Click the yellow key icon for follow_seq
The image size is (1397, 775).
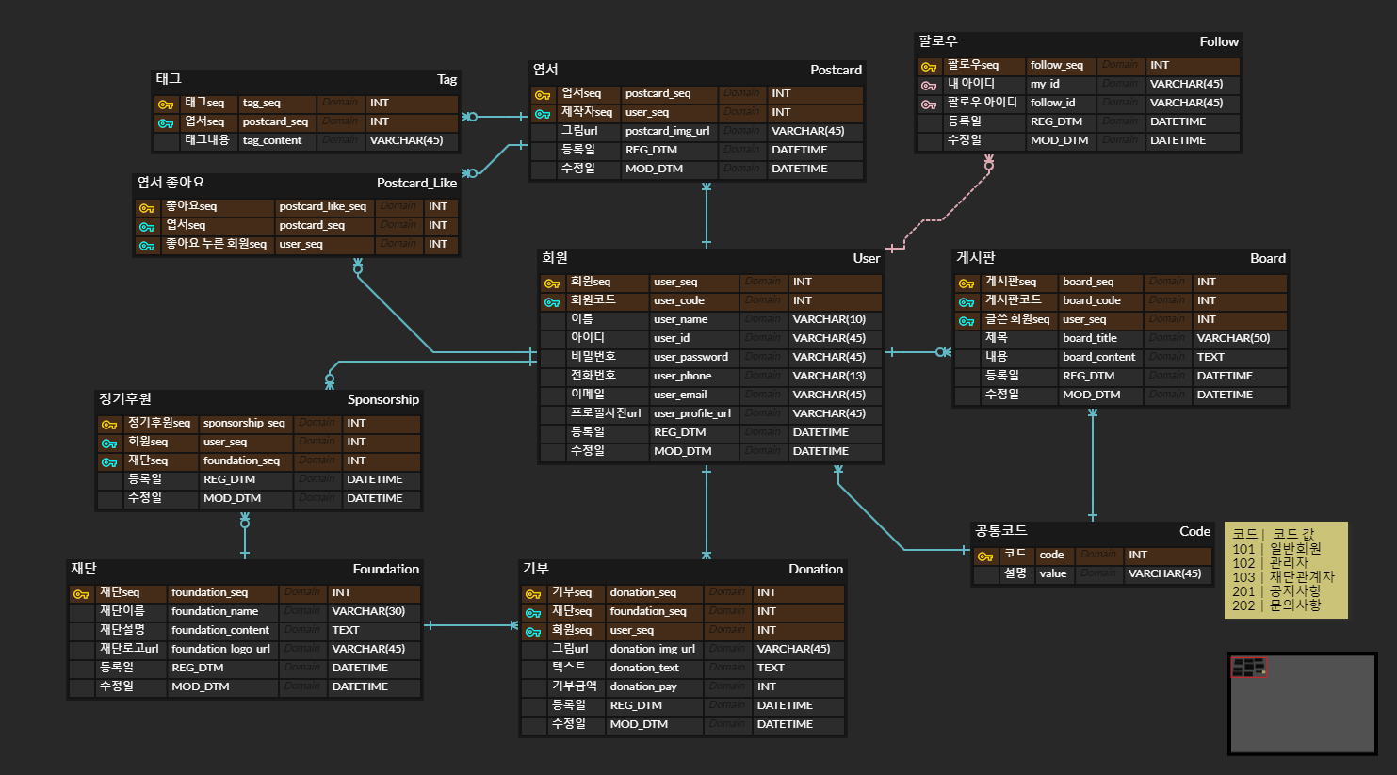(929, 67)
